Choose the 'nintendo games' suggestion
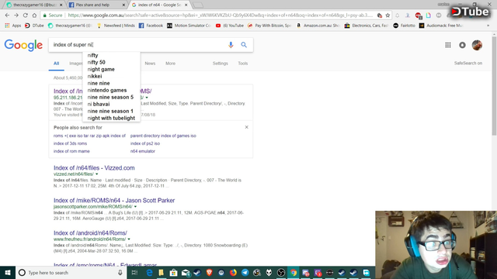 tap(107, 91)
